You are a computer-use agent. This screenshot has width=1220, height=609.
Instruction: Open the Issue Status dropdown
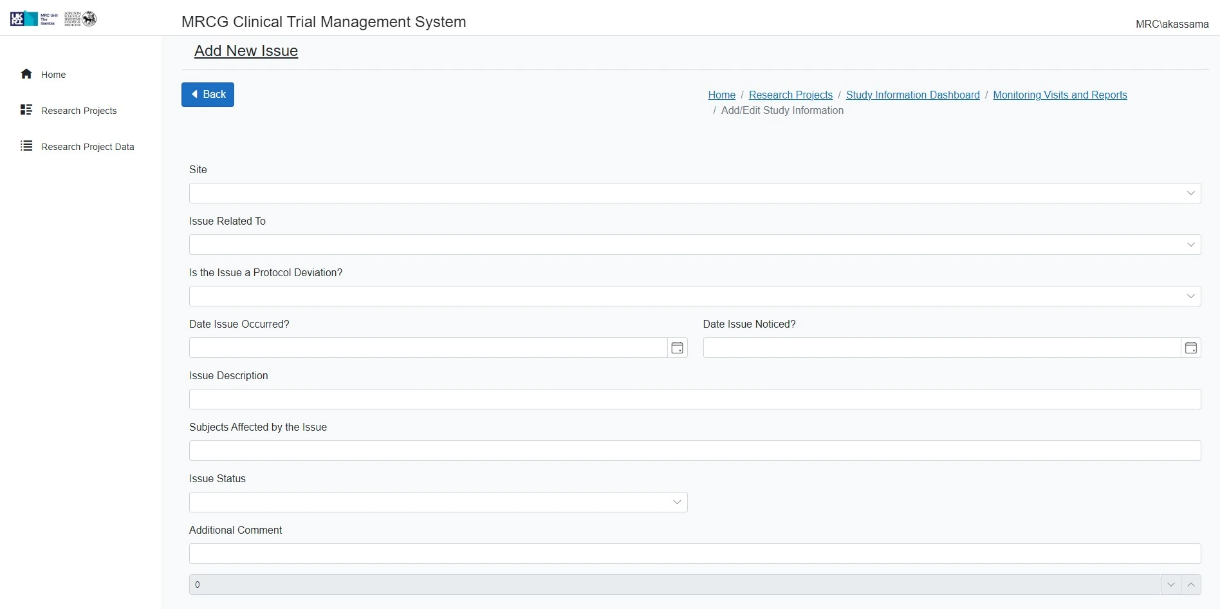[676, 502]
